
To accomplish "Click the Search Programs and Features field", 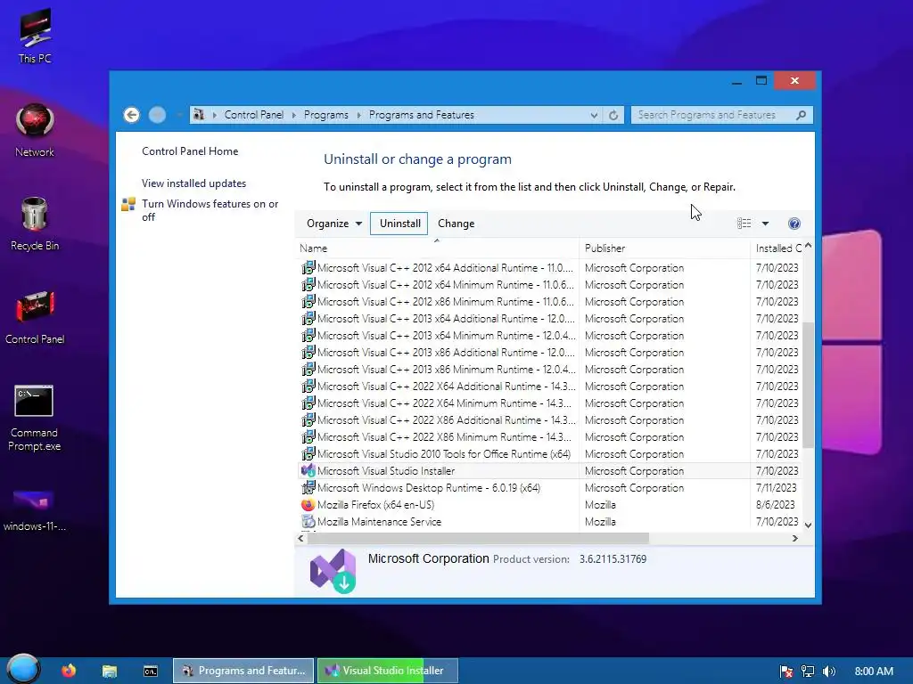I will (713, 115).
